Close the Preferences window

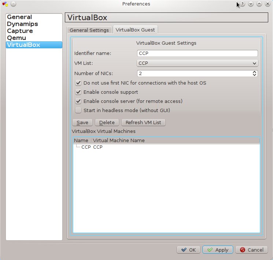coord(268,4)
